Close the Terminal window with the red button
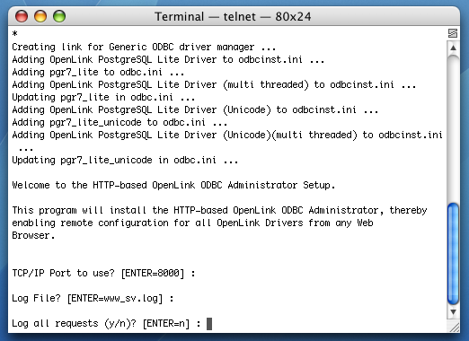The image size is (469, 341). (x=22, y=16)
